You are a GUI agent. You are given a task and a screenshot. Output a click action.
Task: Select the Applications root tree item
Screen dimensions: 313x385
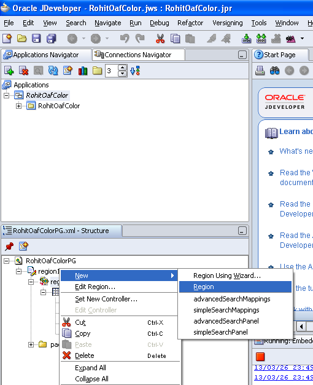[x=31, y=85]
